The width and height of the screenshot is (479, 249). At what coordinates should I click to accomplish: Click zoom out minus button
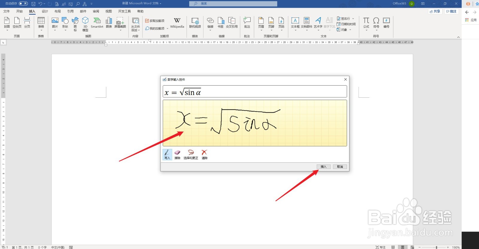tap(420, 247)
